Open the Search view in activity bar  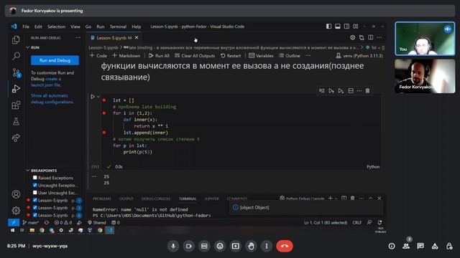point(16,56)
